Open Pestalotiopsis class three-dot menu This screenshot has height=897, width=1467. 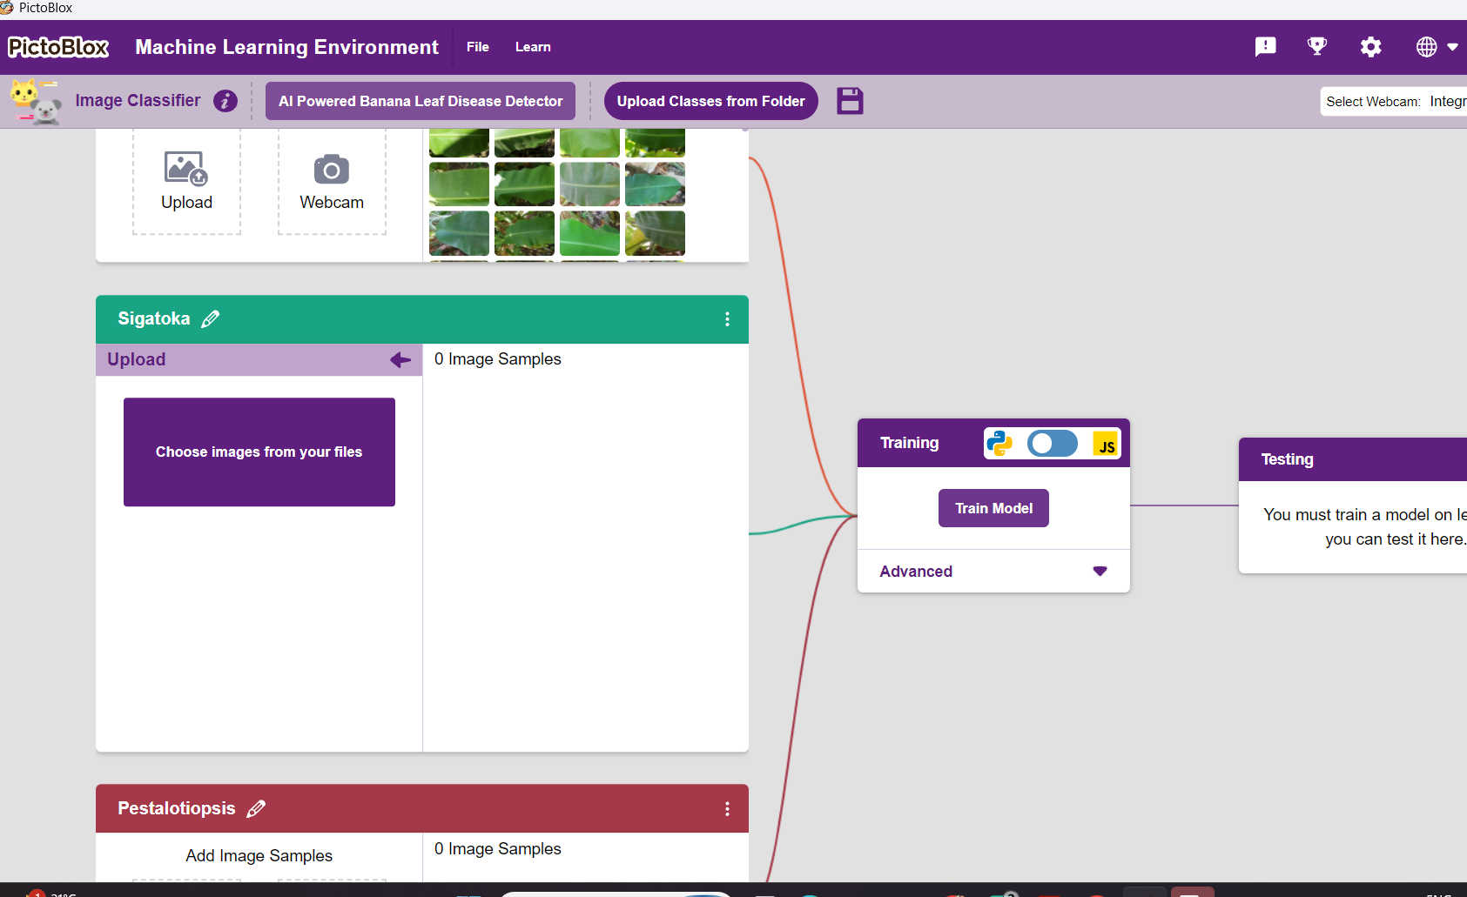pyautogui.click(x=727, y=809)
